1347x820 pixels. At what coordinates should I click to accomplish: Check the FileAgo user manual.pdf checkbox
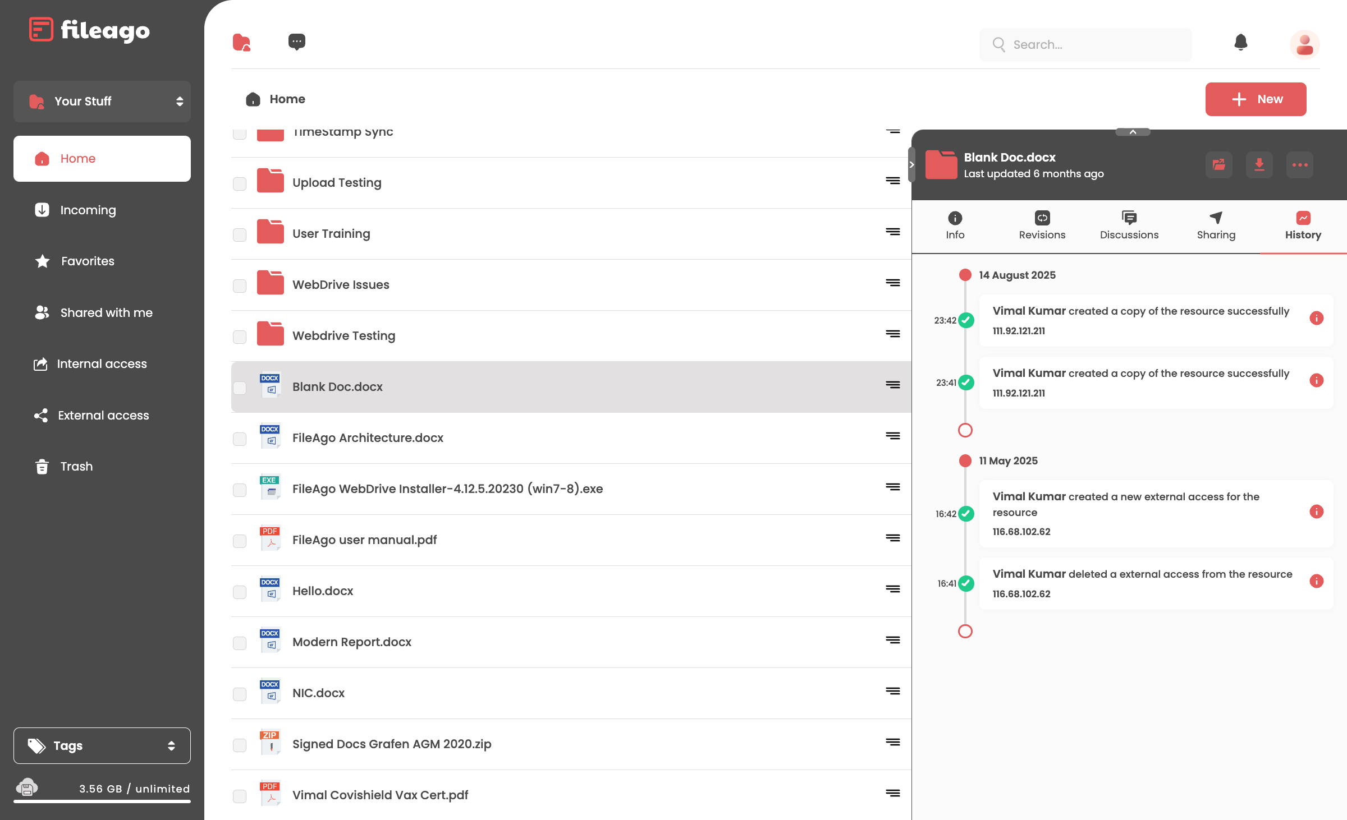pyautogui.click(x=240, y=541)
